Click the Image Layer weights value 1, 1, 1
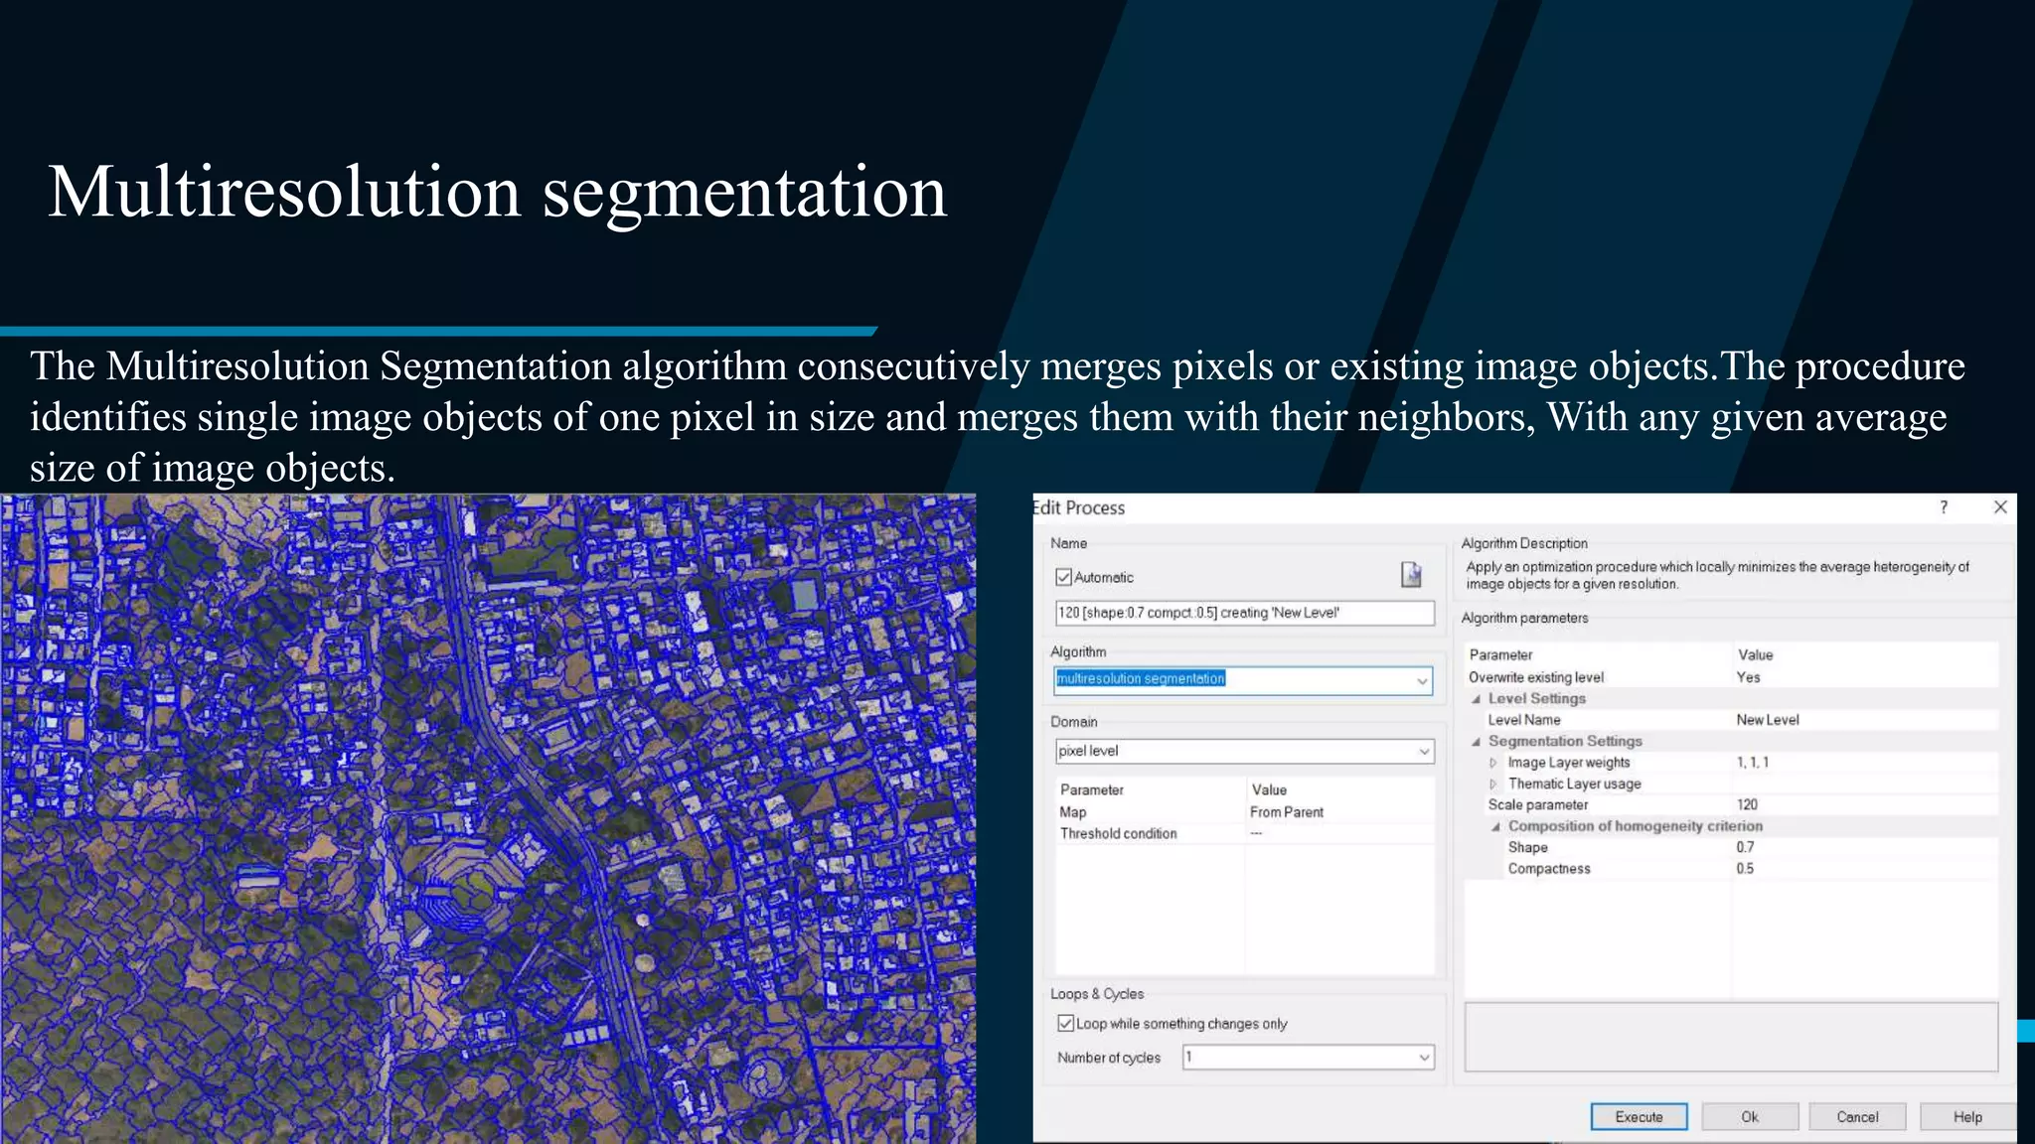Image resolution: width=2035 pixels, height=1144 pixels. point(1752,763)
